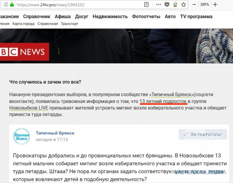233x183 pixels.
Task: Reset zoom level showing 100%
Action: click(x=205, y=4)
